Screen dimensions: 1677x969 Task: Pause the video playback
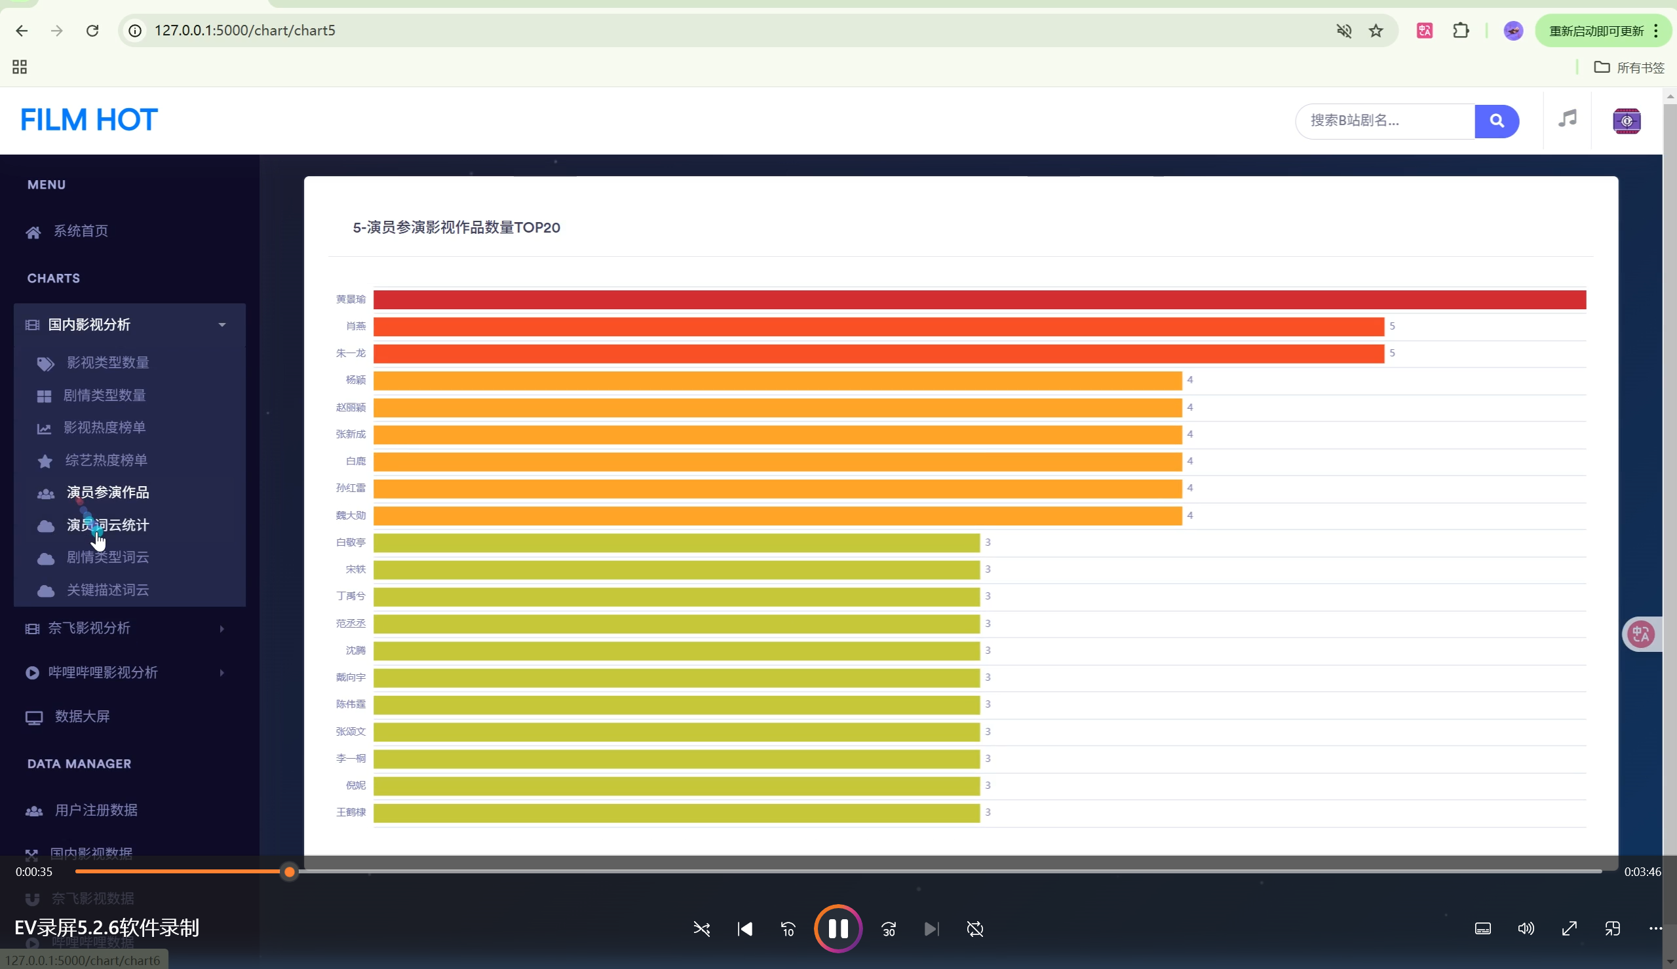pos(838,928)
